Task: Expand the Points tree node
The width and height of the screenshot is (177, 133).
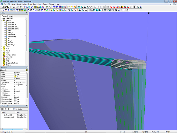Action: [x=2, y=49]
